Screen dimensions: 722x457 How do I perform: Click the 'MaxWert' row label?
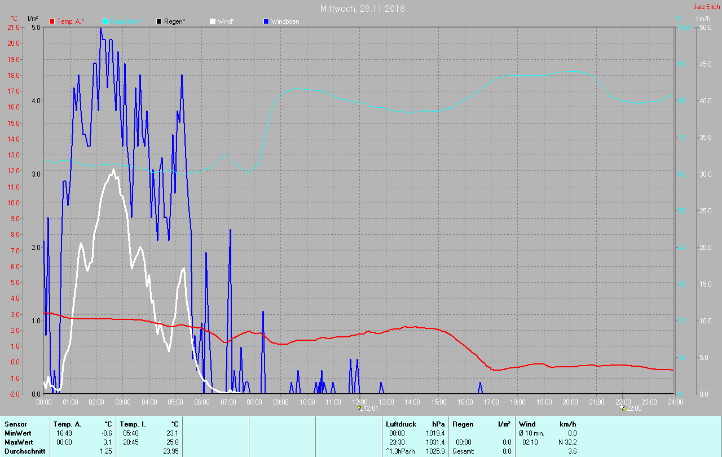(x=19, y=442)
